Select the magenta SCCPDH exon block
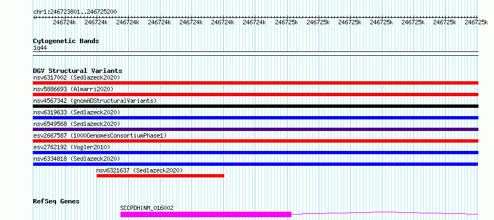The height and width of the screenshot is (220, 494). pyautogui.click(x=206, y=214)
